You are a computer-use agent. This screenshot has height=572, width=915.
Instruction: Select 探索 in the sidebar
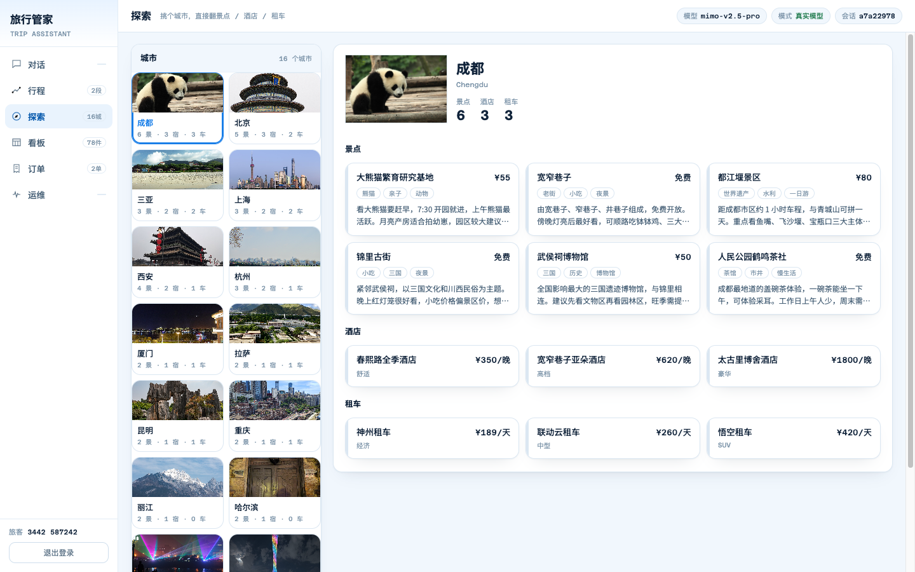(x=58, y=116)
